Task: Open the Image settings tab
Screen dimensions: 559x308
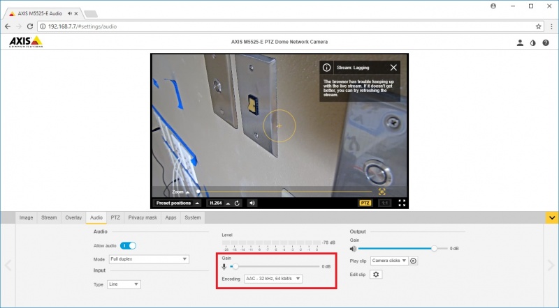Action: [x=26, y=217]
